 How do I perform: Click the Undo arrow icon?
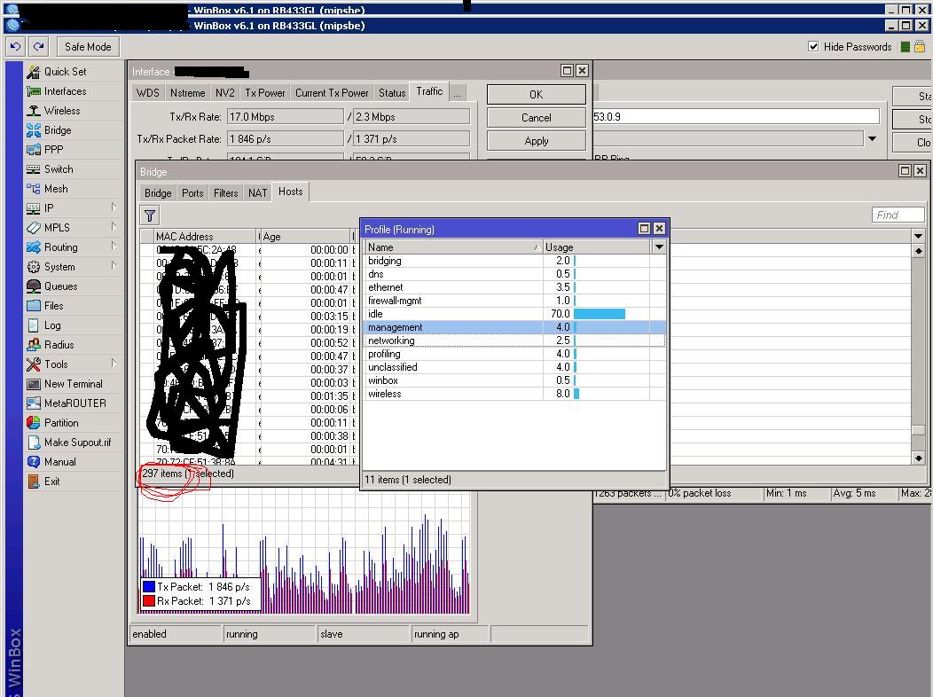point(16,47)
